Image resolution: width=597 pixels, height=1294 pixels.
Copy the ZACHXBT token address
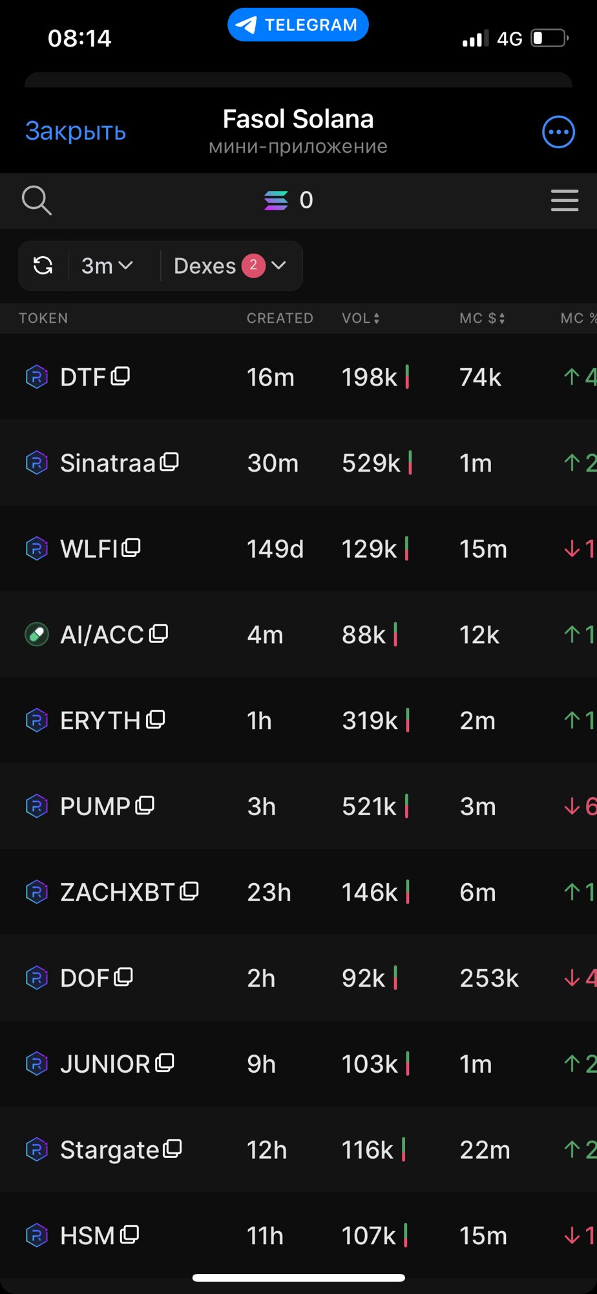pyautogui.click(x=189, y=892)
